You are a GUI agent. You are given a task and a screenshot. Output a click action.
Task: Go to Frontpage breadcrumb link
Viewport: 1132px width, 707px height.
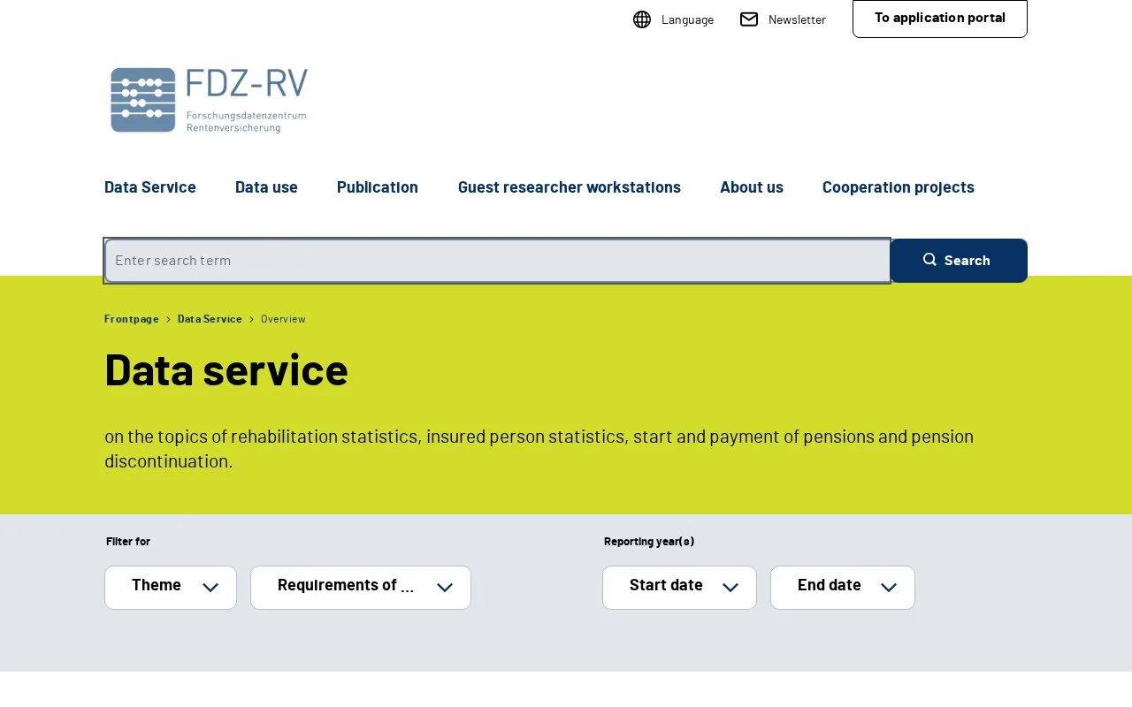click(132, 319)
